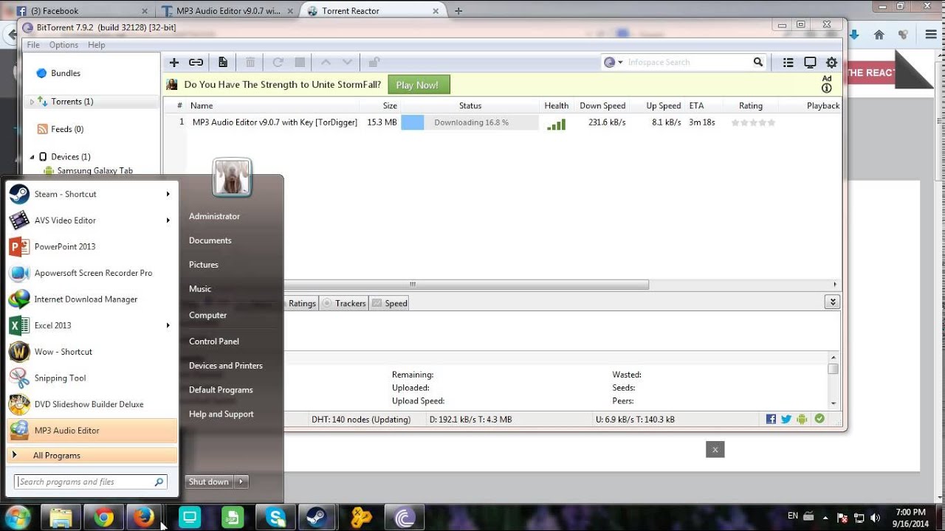Viewport: 945px width, 531px height.
Task: Click in Search programs and files box
Action: tap(92, 482)
